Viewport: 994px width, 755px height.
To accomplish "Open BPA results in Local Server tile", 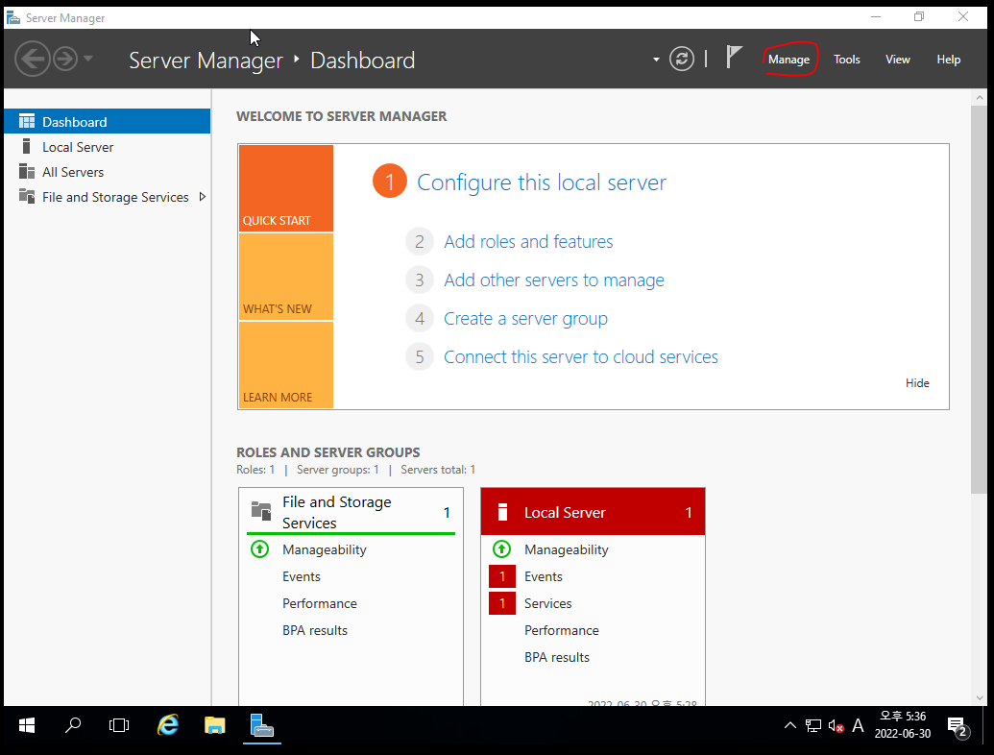I will (557, 657).
